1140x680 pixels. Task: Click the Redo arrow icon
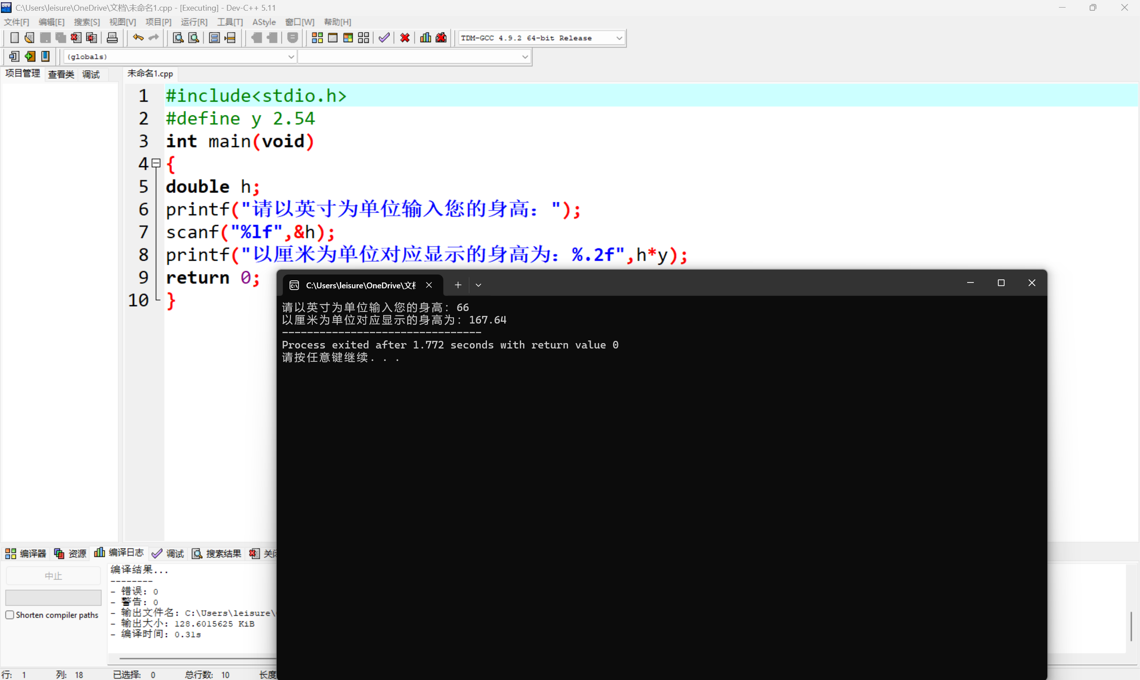click(x=153, y=37)
